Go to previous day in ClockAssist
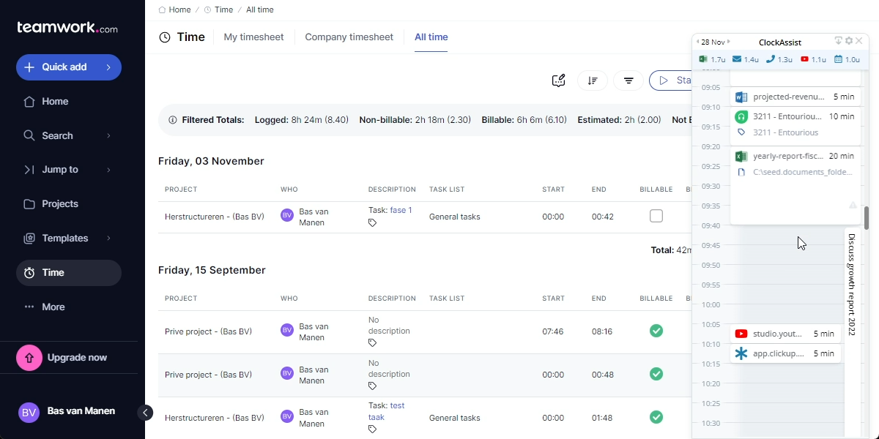This screenshot has width=879, height=439. (698, 42)
